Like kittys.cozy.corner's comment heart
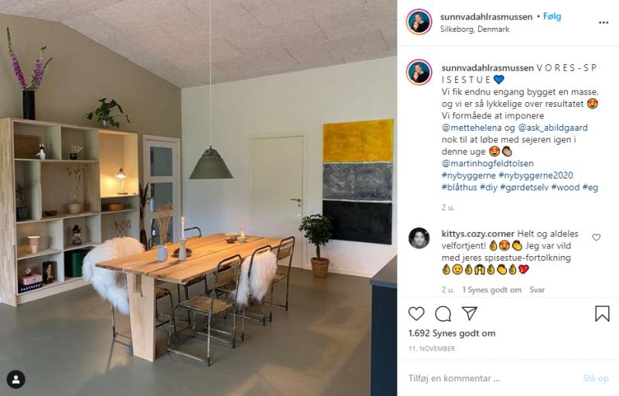 tap(596, 237)
